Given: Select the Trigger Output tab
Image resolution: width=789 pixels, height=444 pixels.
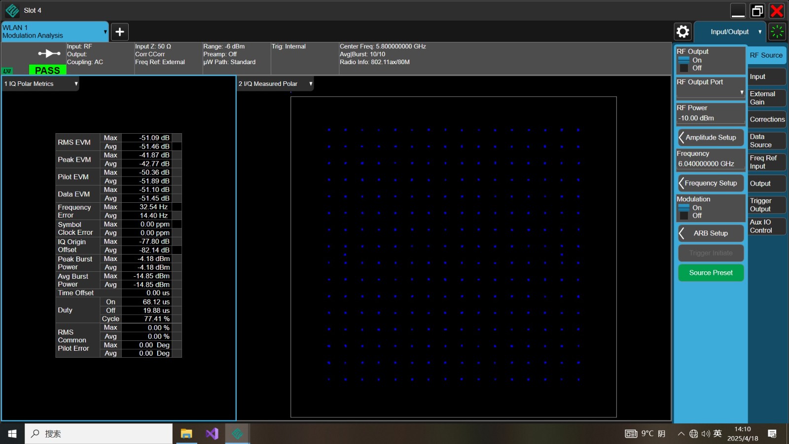Looking at the screenshot, I should [767, 205].
